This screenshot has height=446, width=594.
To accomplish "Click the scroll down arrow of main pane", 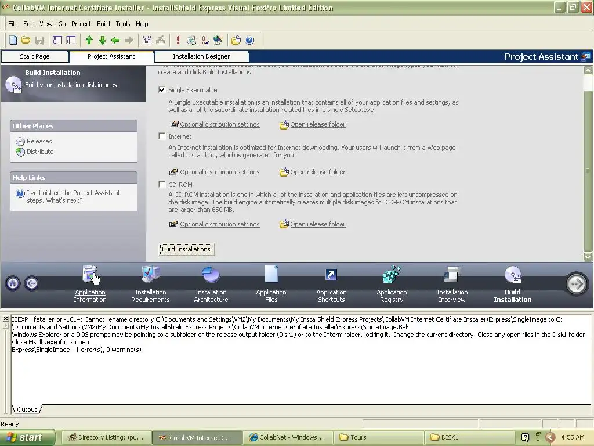I will pyautogui.click(x=588, y=257).
